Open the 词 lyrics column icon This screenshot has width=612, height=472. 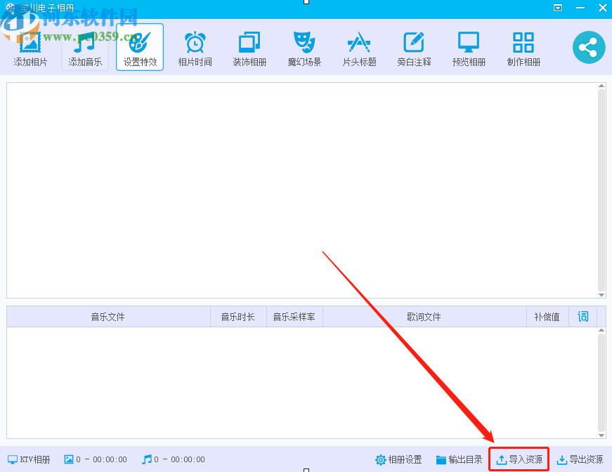click(582, 316)
